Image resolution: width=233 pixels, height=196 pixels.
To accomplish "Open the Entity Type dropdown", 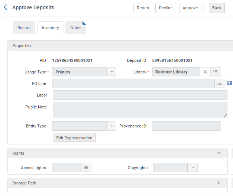I will [x=111, y=126].
